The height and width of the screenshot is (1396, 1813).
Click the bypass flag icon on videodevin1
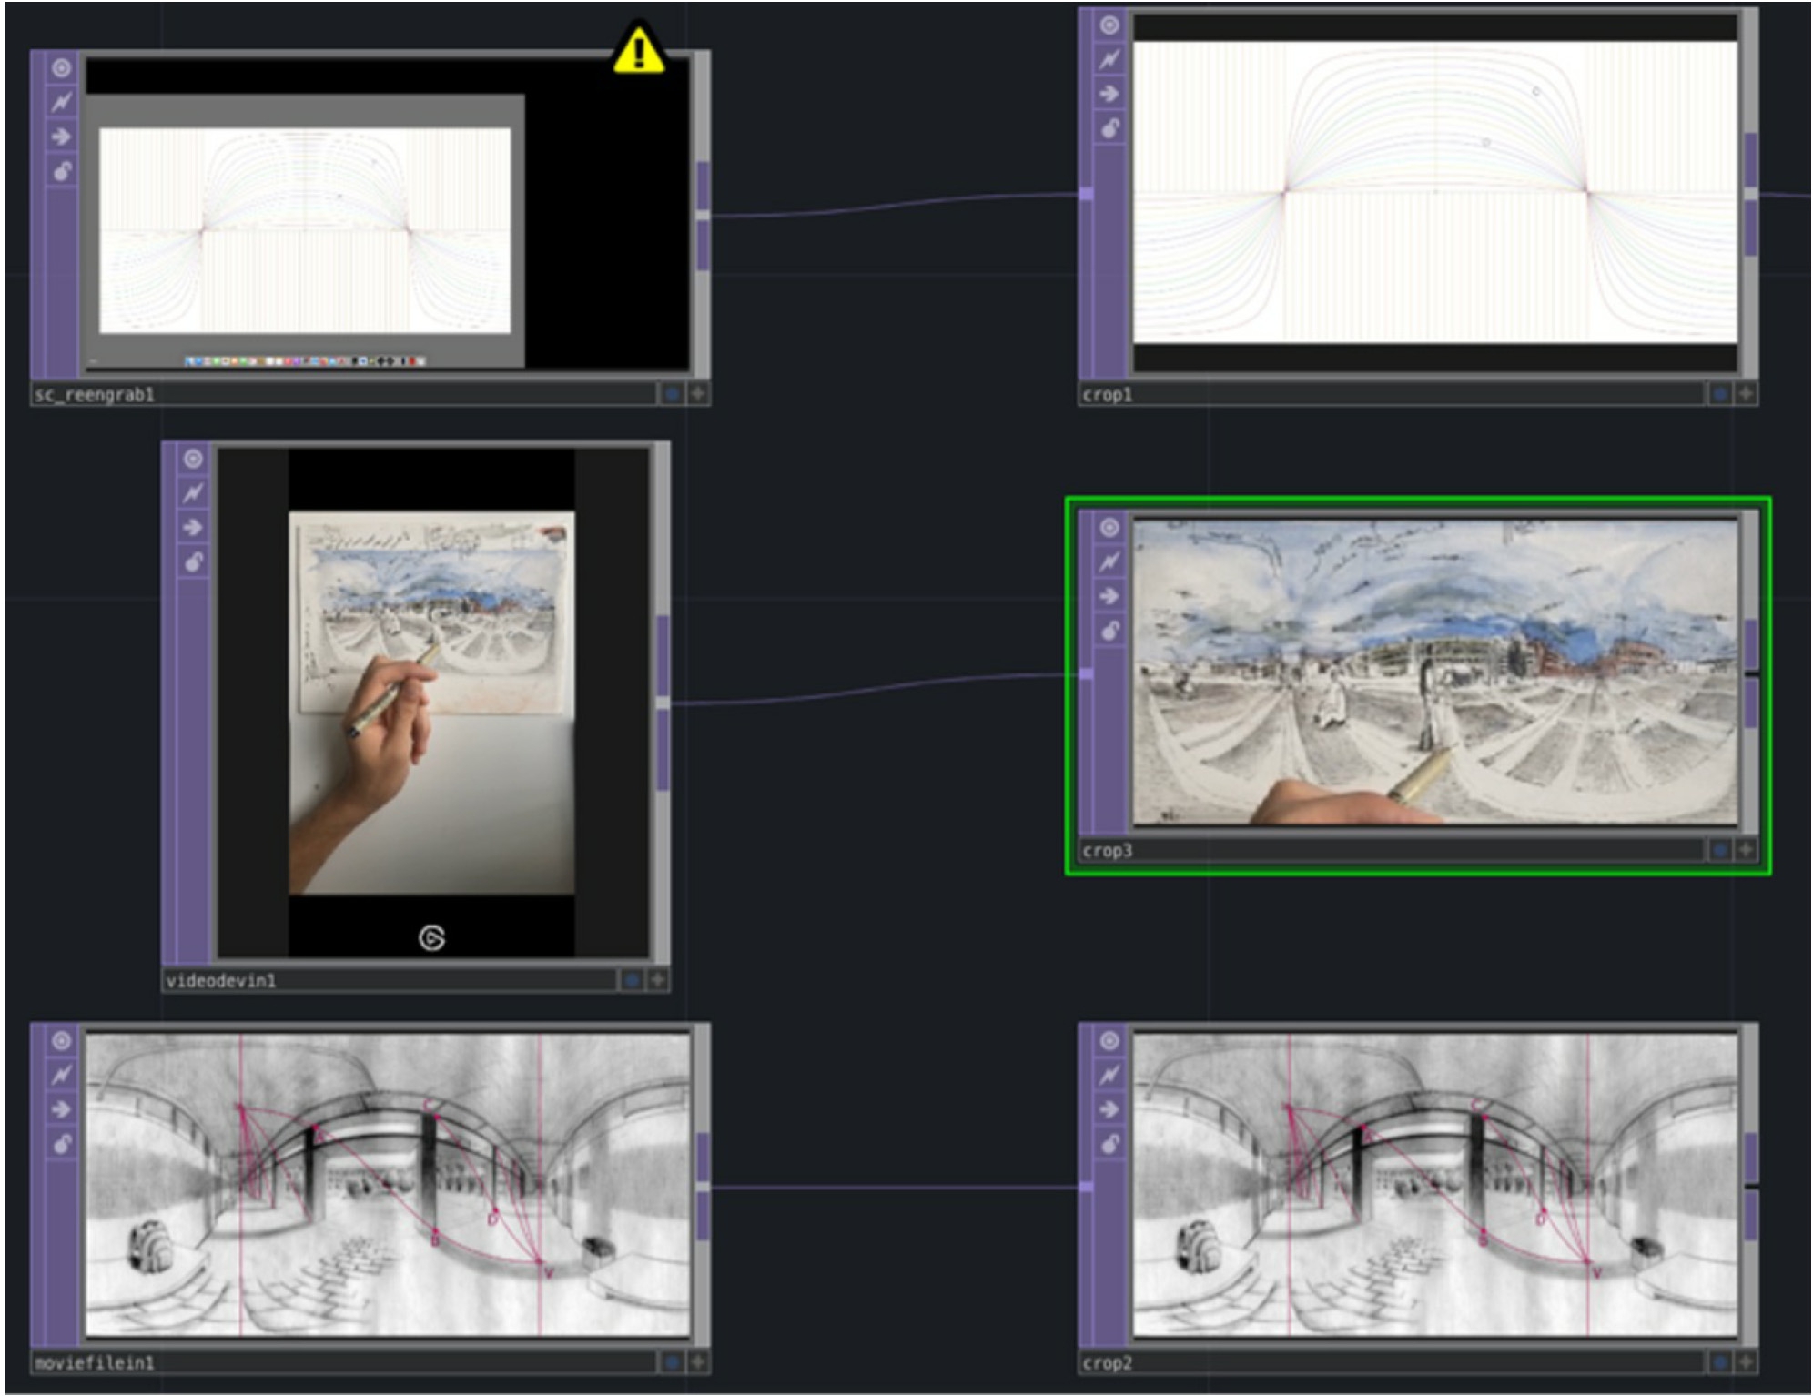[x=192, y=494]
